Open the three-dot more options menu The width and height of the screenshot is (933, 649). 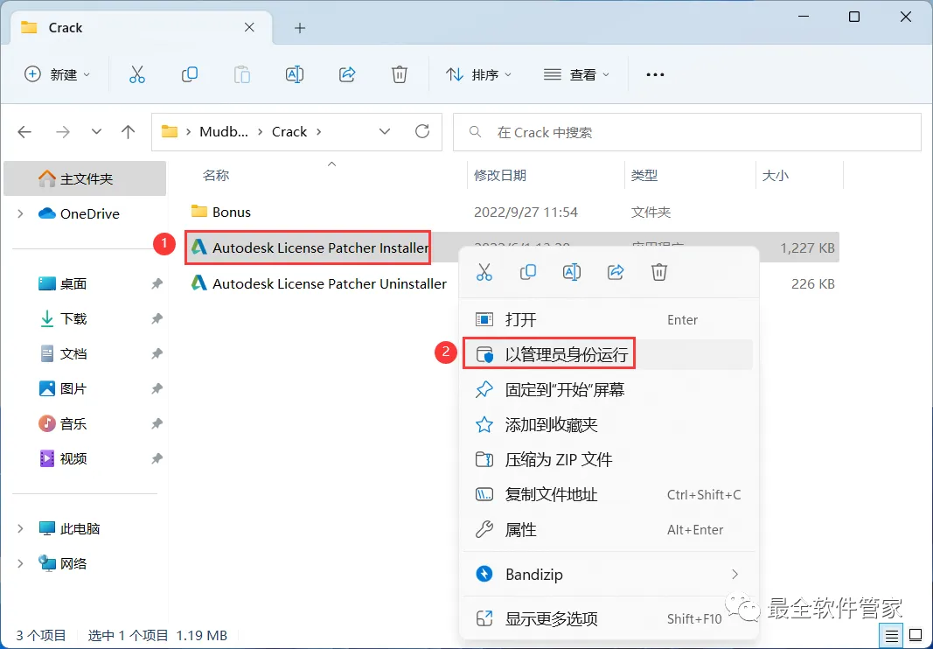655,74
